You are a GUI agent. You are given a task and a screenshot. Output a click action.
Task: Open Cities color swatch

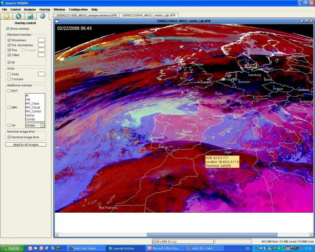[41, 55]
